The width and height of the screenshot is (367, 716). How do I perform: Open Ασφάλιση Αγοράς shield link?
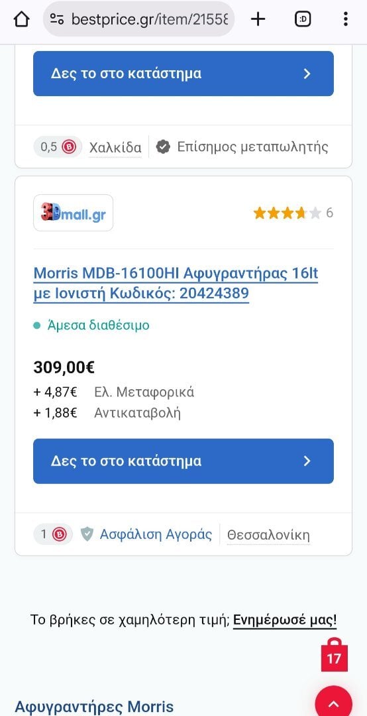[146, 534]
